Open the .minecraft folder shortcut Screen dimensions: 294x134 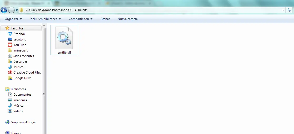[20, 50]
